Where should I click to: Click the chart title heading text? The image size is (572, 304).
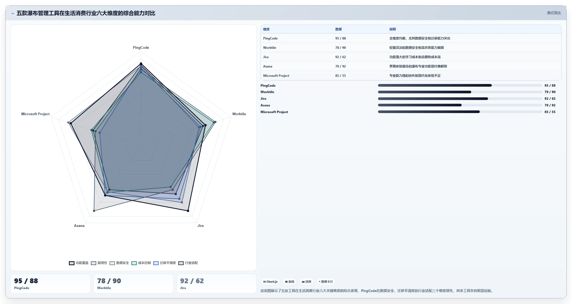[x=86, y=13]
